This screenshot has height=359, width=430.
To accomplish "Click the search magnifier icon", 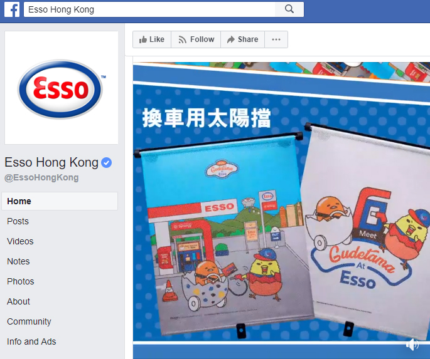I will pyautogui.click(x=289, y=9).
